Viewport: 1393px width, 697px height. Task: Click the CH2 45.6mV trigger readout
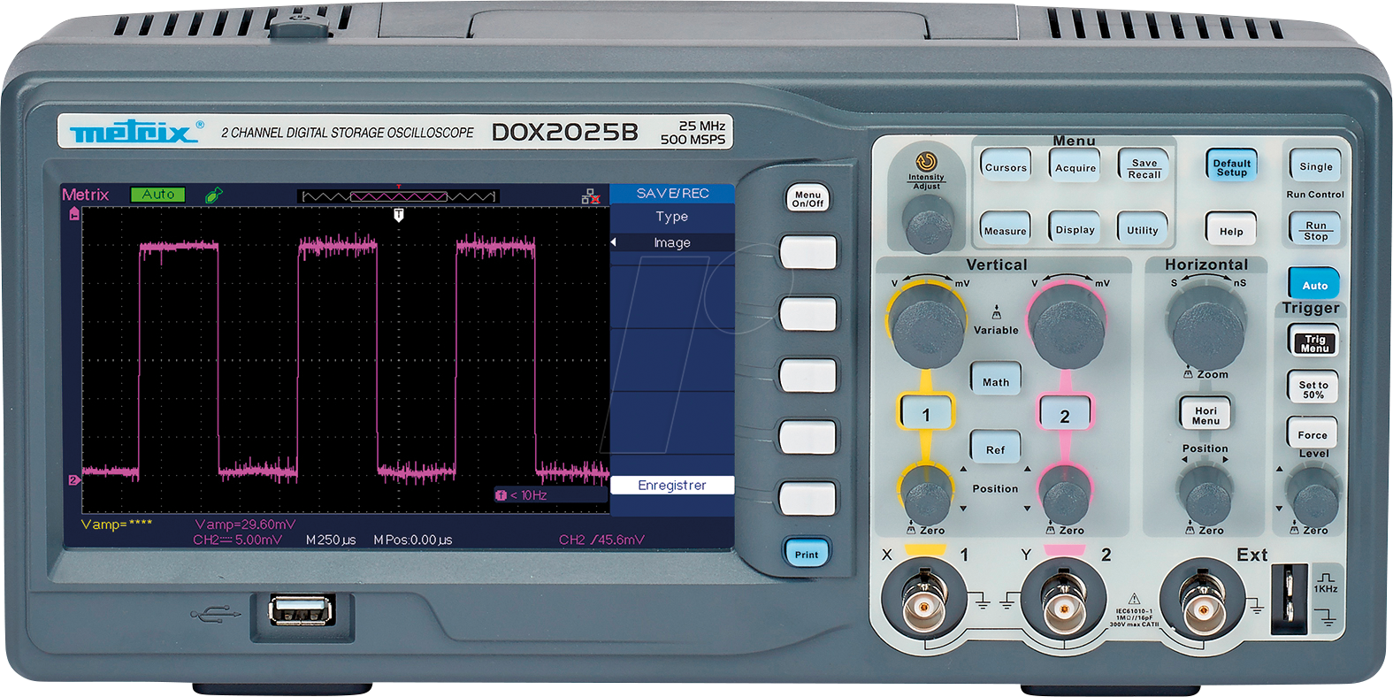[x=601, y=540]
